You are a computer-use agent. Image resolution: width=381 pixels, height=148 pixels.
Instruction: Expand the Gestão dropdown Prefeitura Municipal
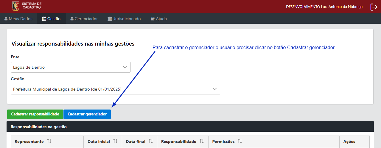(116, 89)
